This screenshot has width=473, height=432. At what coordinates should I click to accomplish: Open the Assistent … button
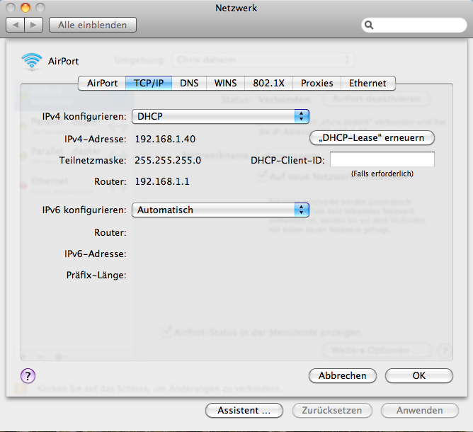(244, 411)
